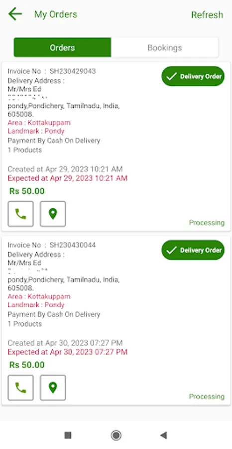The height and width of the screenshot is (449, 232).
Task: Tap Android home circle button
Action: coord(116,435)
